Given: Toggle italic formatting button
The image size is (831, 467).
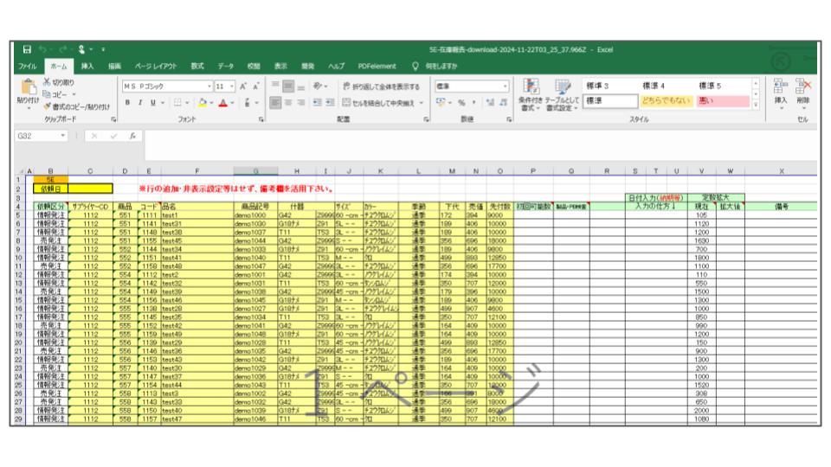Looking at the screenshot, I should [139, 102].
